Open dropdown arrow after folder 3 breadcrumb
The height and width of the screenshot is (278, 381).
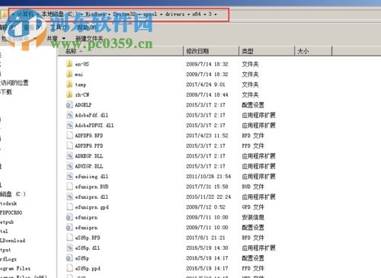point(216,14)
